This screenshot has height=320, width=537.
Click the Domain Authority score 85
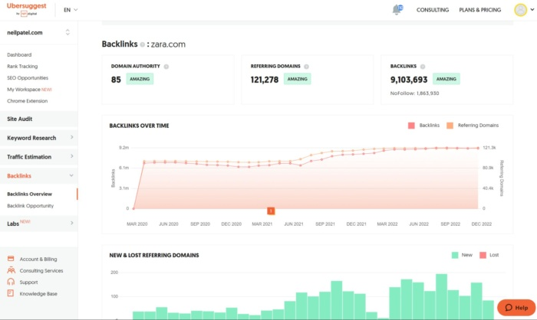point(116,80)
